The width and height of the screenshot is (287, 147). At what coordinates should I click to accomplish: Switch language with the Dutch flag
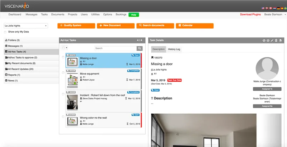(x=274, y=8)
